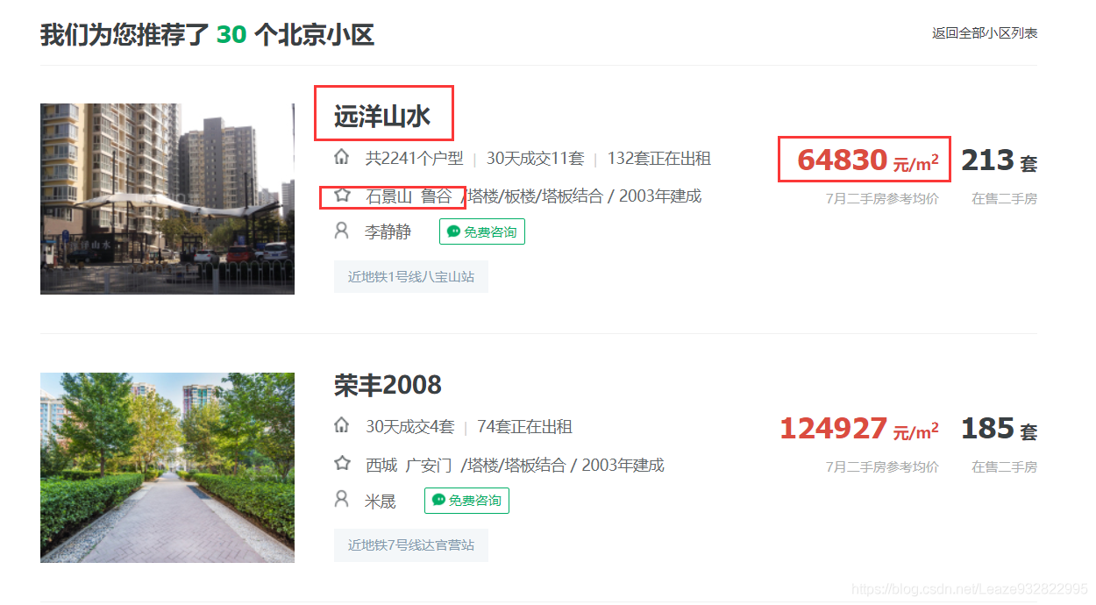
Task: Select the 石景山 district link
Action: pos(388,196)
